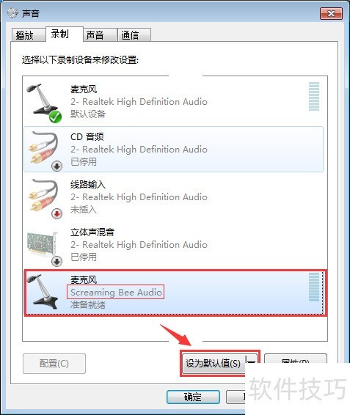Image resolution: width=350 pixels, height=415 pixels.
Task: Click the green default-device checkmark badge
Action: point(55,117)
